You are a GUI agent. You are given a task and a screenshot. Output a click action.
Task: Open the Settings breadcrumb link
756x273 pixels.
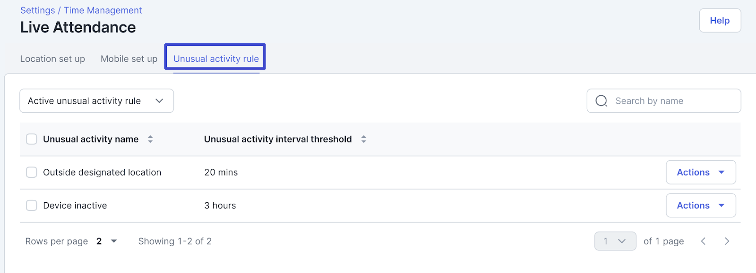click(37, 10)
